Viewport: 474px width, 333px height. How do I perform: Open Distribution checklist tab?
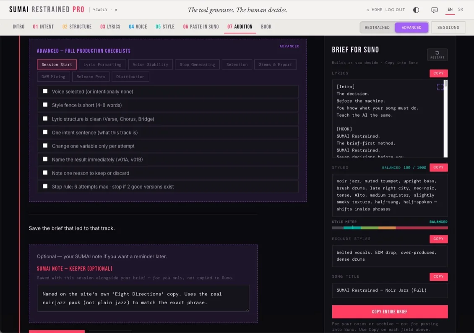click(x=130, y=77)
